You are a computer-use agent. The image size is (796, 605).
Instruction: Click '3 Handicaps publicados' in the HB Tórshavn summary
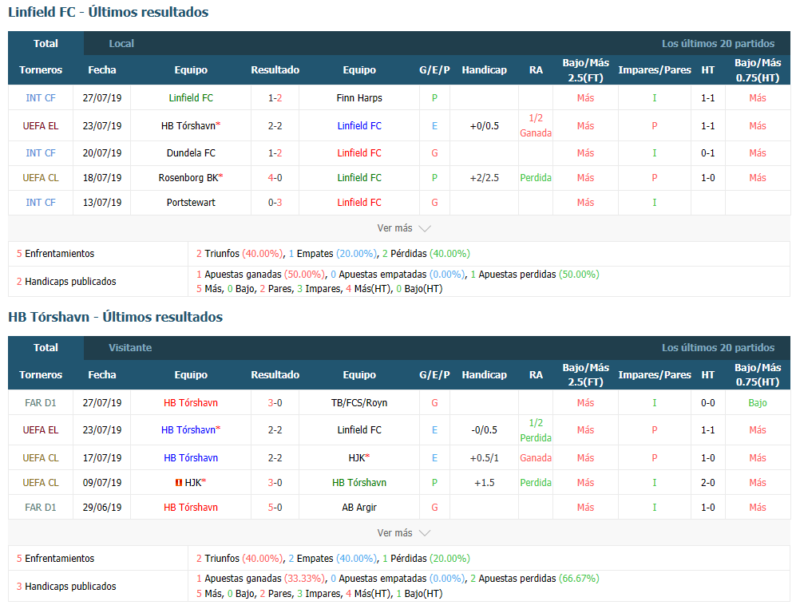click(66, 586)
